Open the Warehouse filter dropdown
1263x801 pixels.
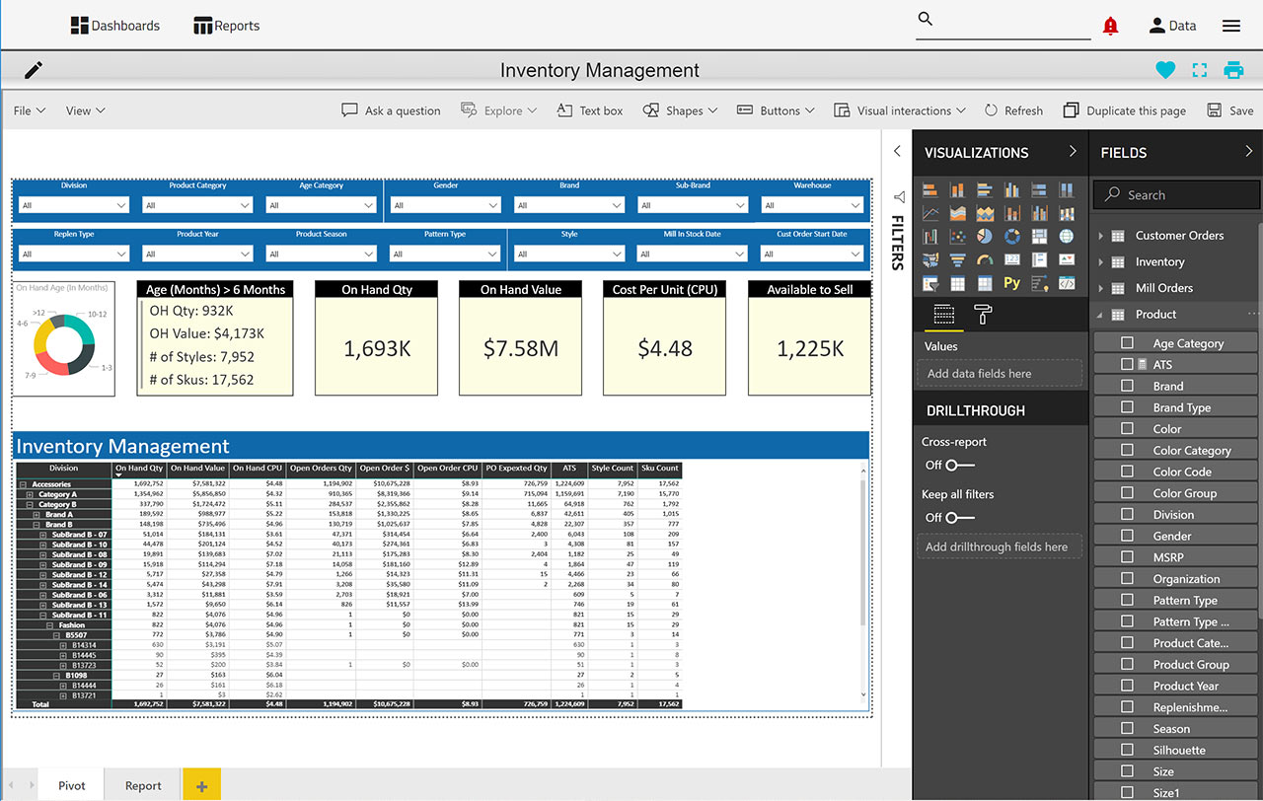tap(812, 205)
